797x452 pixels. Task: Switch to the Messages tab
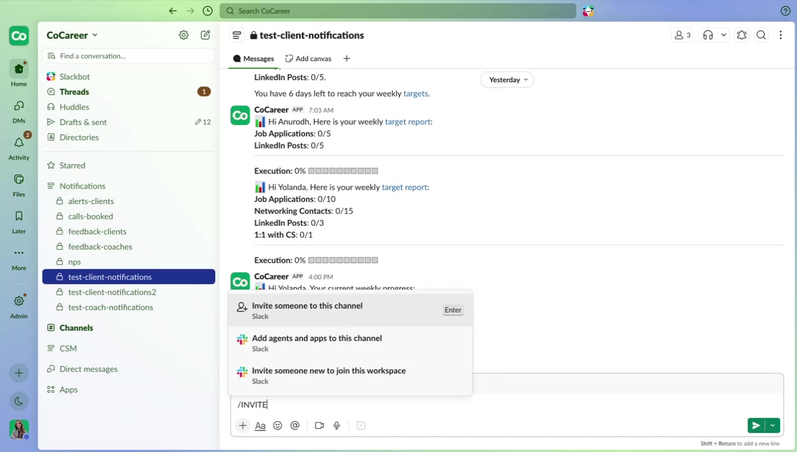[x=253, y=58]
